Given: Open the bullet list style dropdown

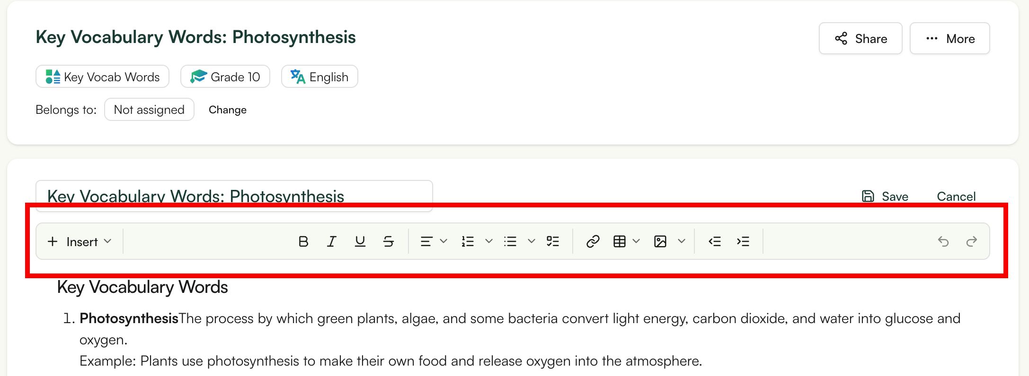Looking at the screenshot, I should (x=531, y=241).
